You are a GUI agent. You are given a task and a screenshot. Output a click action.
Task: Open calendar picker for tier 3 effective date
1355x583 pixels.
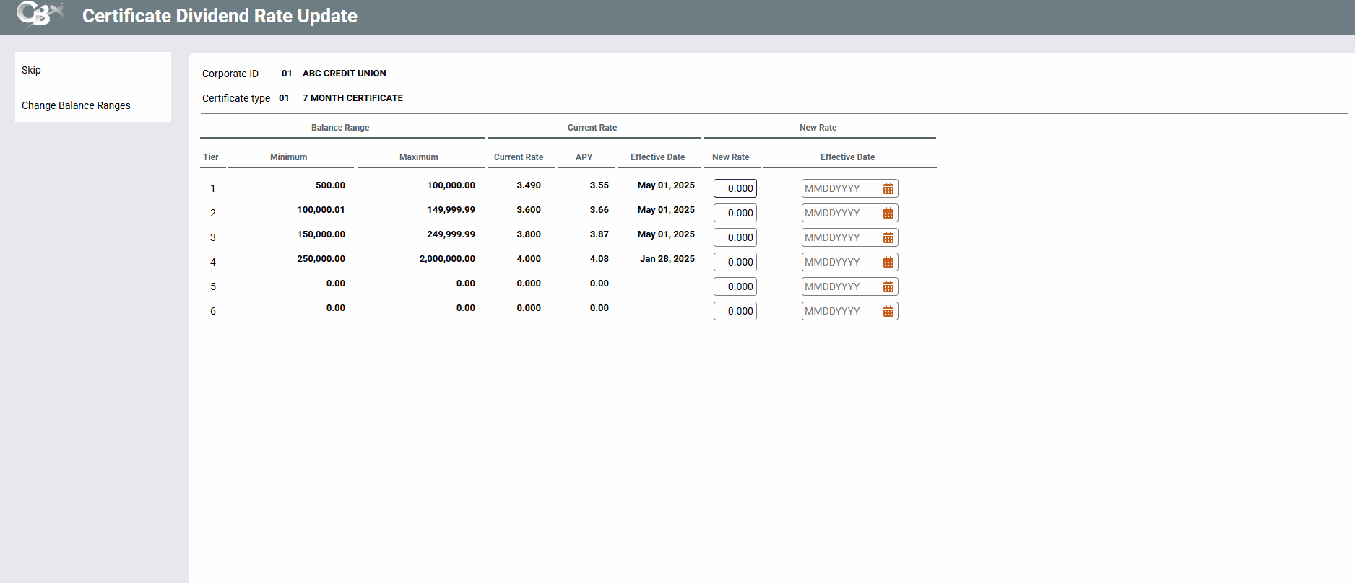click(x=888, y=237)
